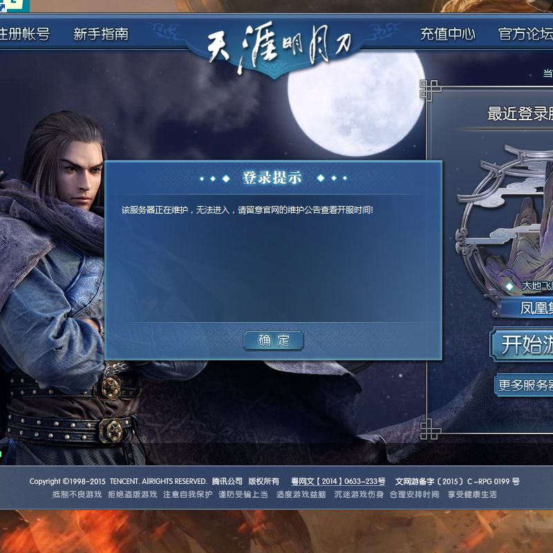Image resolution: width=553 pixels, height=553 pixels.
Task: Go to 充值中心 in the top bar
Action: (447, 34)
